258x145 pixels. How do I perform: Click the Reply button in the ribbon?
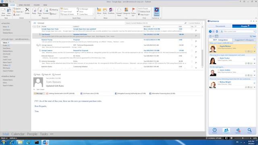point(34,11)
